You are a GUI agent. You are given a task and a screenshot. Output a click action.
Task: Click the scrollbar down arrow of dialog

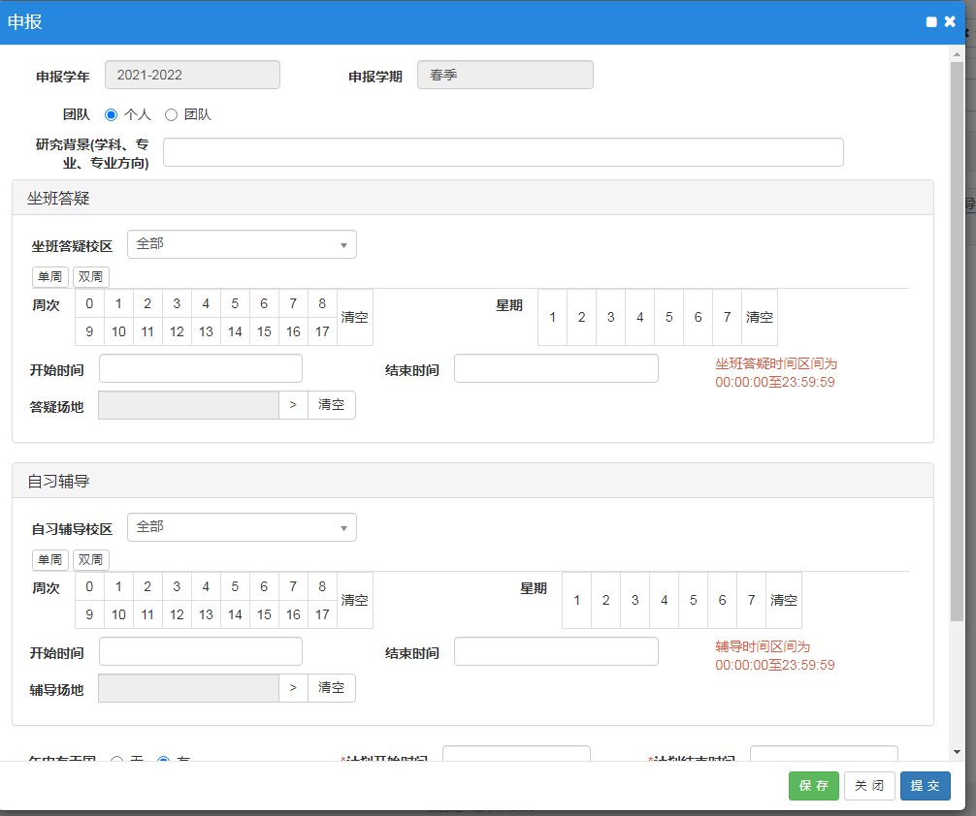tap(957, 751)
